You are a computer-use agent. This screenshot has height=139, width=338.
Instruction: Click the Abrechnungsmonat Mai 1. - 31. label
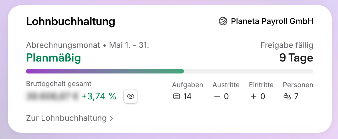pyautogui.click(x=87, y=45)
